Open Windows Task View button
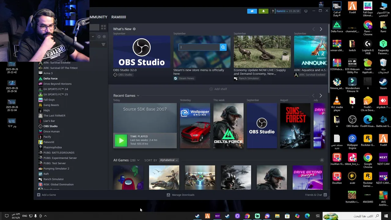Screen dimensions: 391x220 pos(317,216)
